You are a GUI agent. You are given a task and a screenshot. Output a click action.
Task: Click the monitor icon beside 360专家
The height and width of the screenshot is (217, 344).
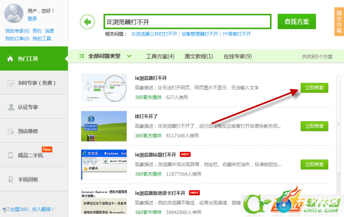tap(11, 83)
